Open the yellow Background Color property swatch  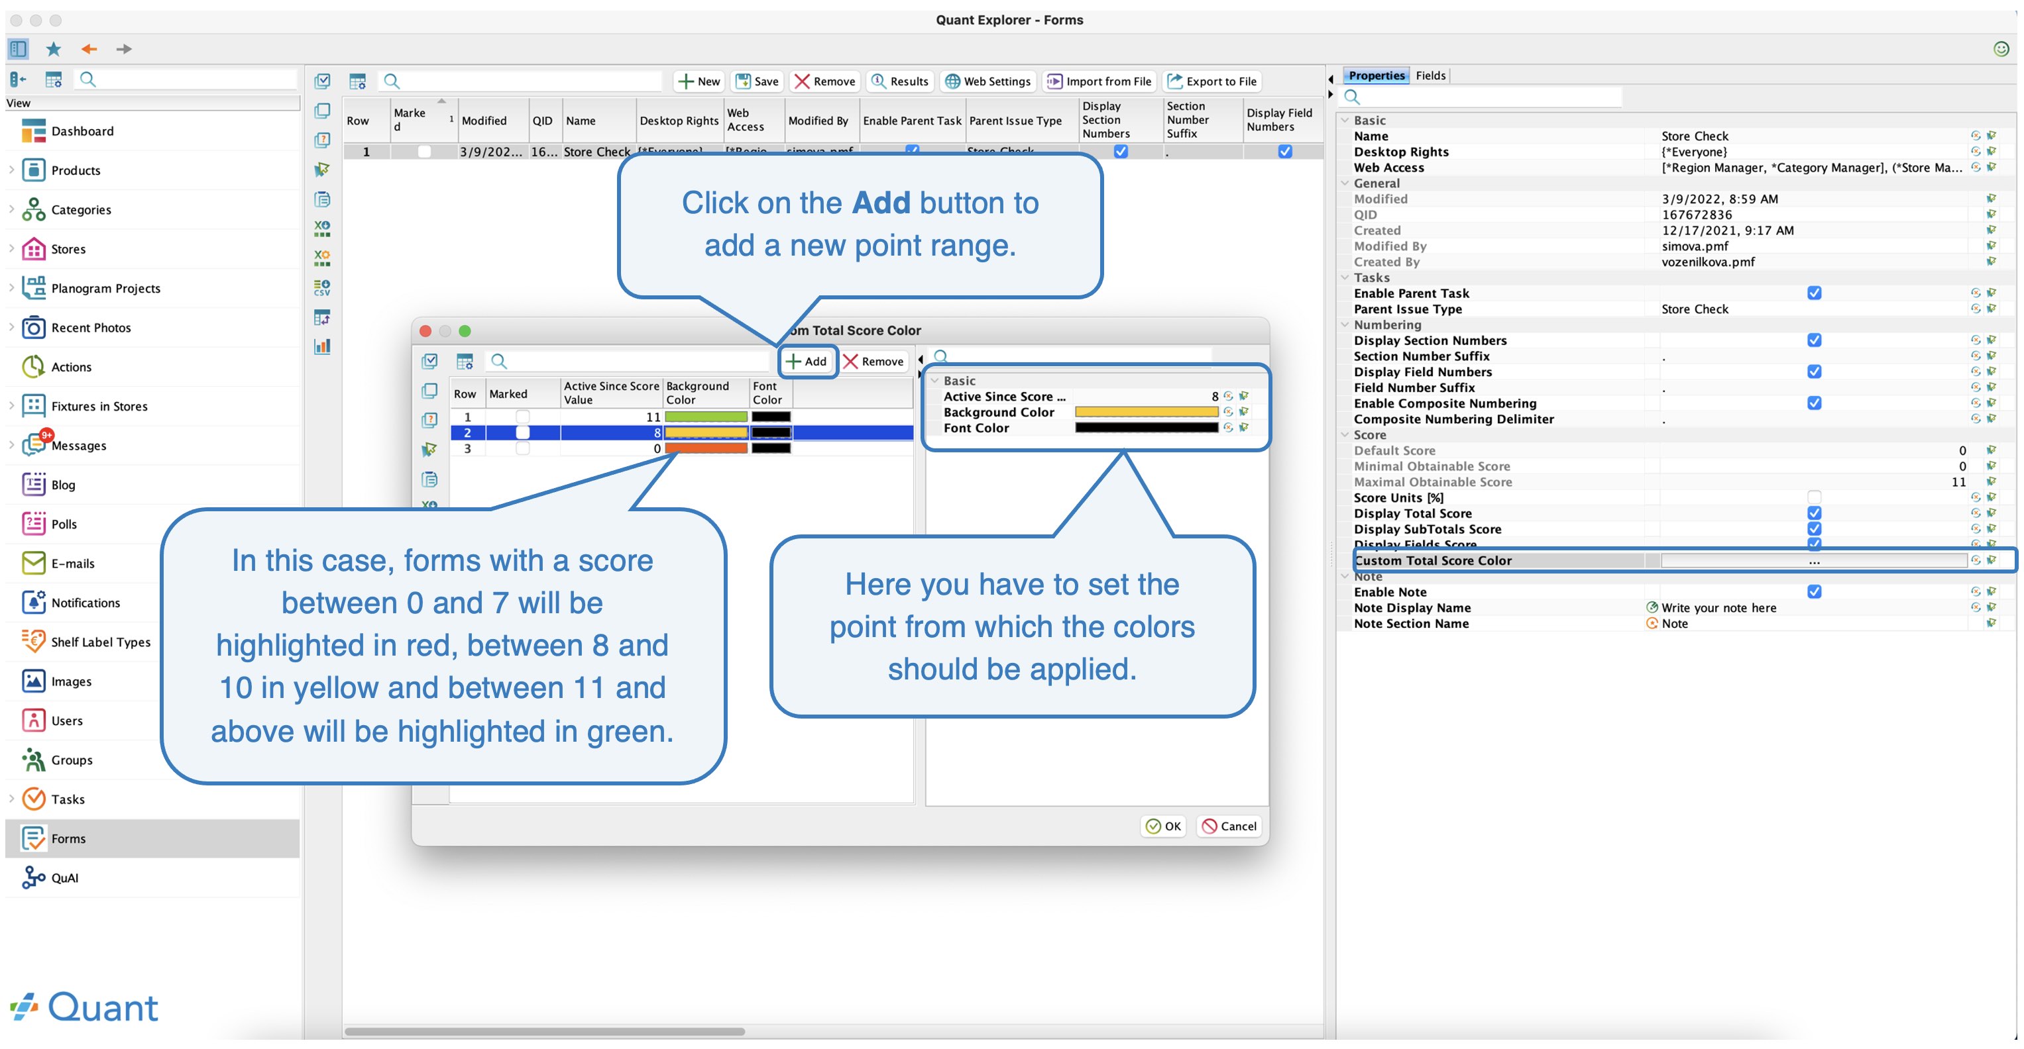pyautogui.click(x=1146, y=411)
